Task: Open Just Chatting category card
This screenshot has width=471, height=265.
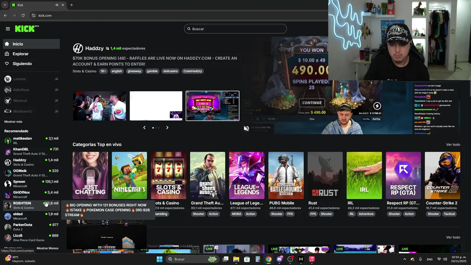Action: [x=90, y=176]
